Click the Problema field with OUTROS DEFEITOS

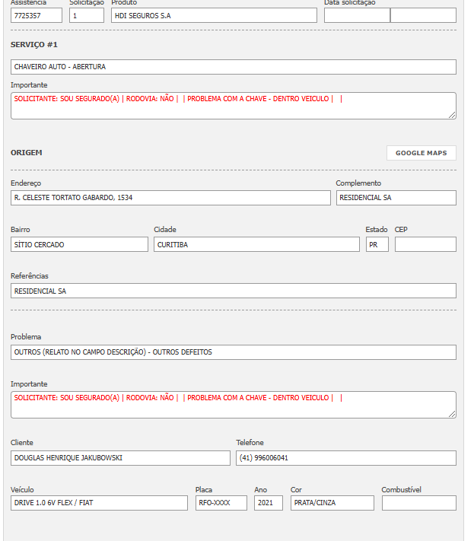[x=234, y=352]
